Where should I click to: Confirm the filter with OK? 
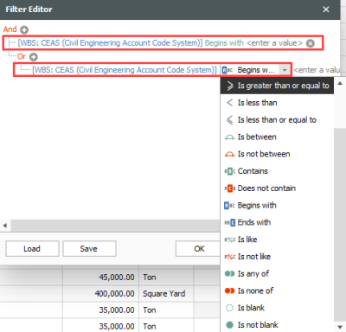point(198,249)
